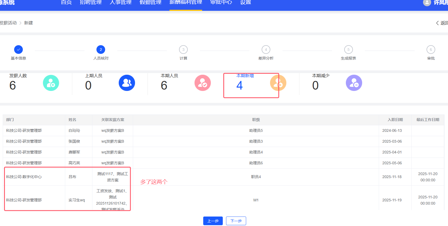The height and width of the screenshot is (226, 448).
Task: Open the 设置 menu item
Action: pos(246,2)
